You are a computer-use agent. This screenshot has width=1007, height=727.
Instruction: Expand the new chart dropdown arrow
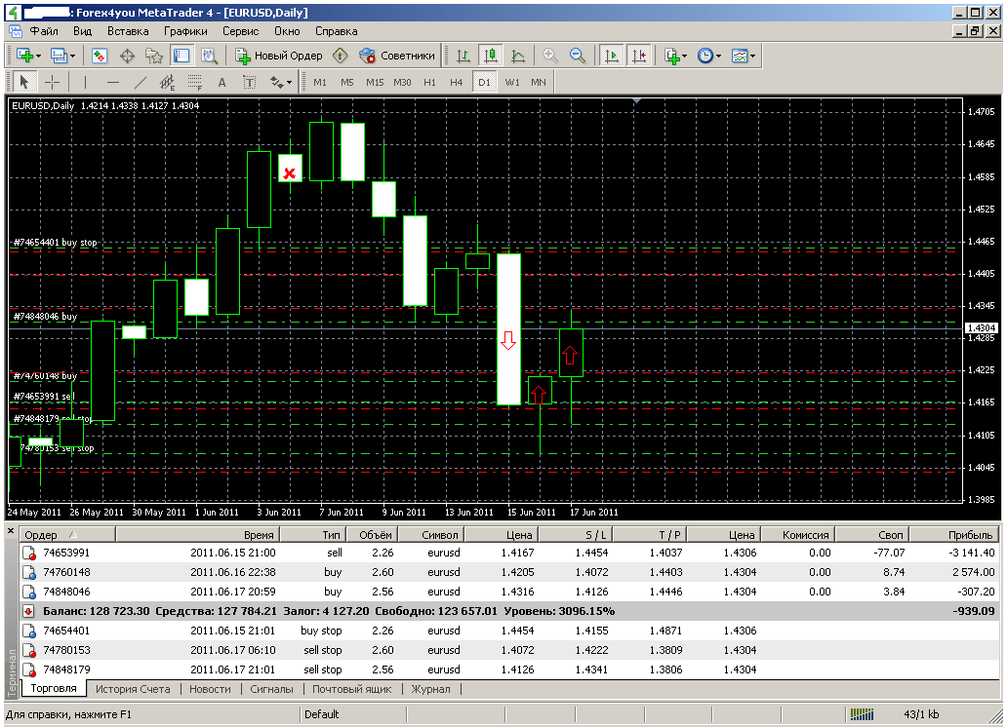coord(37,56)
